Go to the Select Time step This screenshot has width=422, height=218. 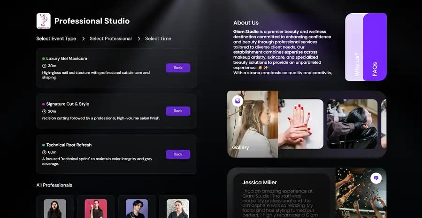pos(158,39)
